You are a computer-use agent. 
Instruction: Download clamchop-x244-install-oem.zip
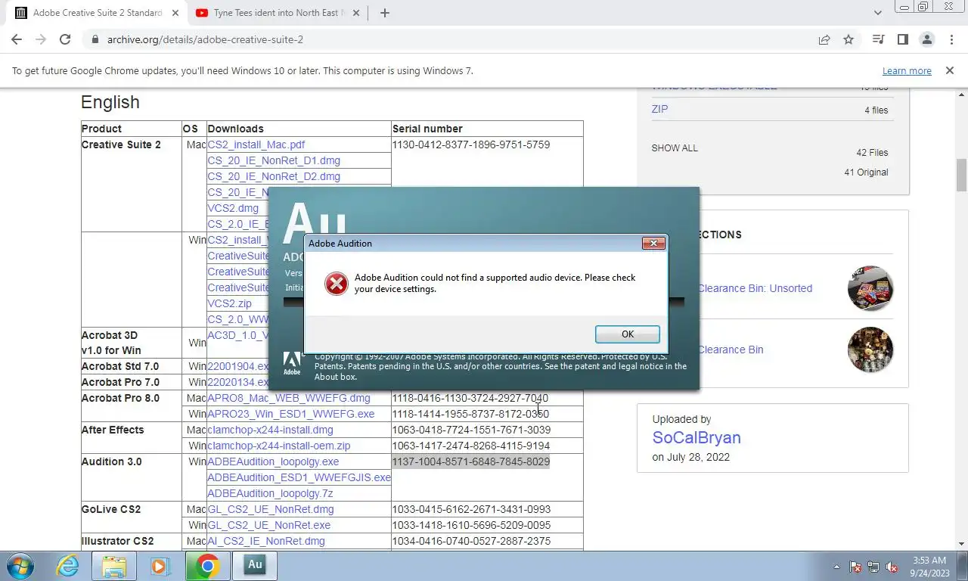click(x=279, y=446)
